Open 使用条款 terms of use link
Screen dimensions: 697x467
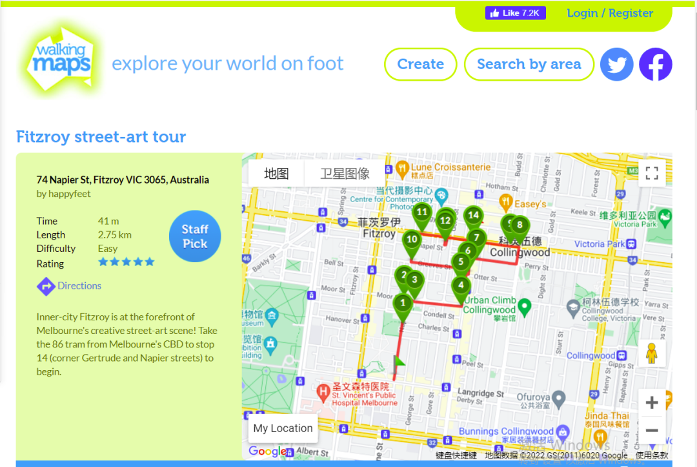pos(651,455)
